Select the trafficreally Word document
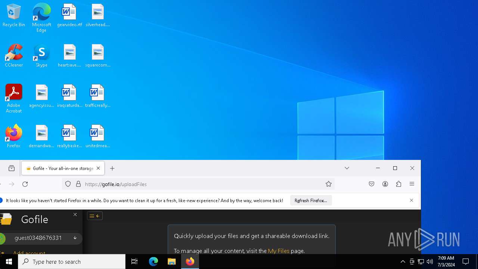The width and height of the screenshot is (478, 269). [x=97, y=96]
